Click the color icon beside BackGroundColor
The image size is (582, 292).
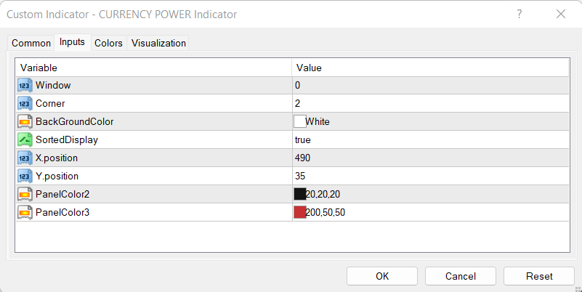click(25, 122)
